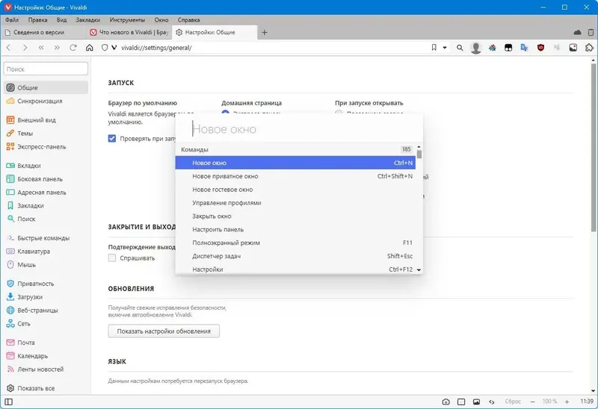Click the quick command input field
598x409 pixels.
299,129
